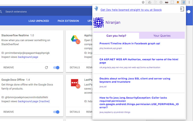Click the grey power-symbol extension icon
The image size is (193, 121).
point(161,2)
